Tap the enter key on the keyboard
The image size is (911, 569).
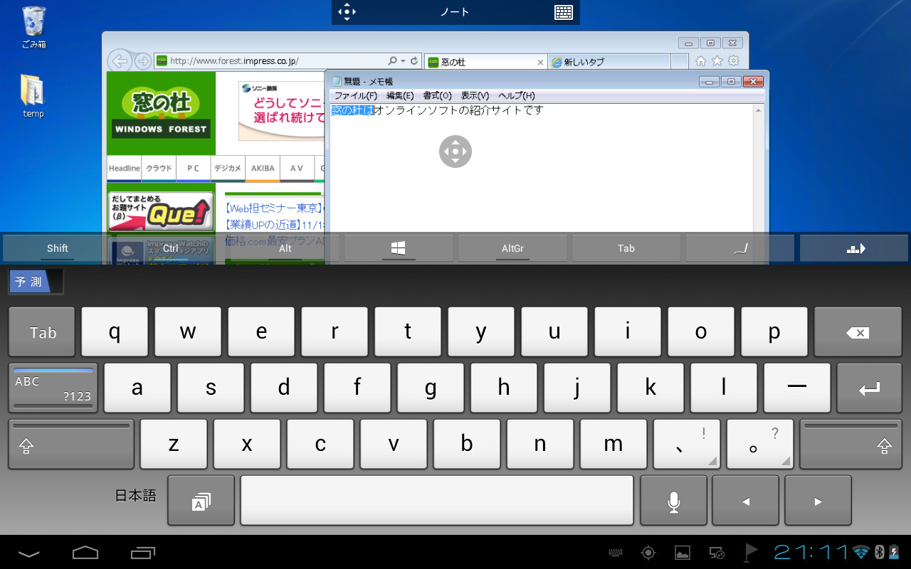tap(869, 388)
